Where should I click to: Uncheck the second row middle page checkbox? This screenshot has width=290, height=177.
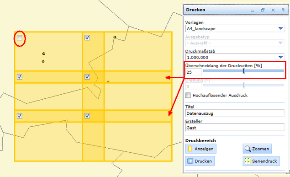click(x=87, y=77)
